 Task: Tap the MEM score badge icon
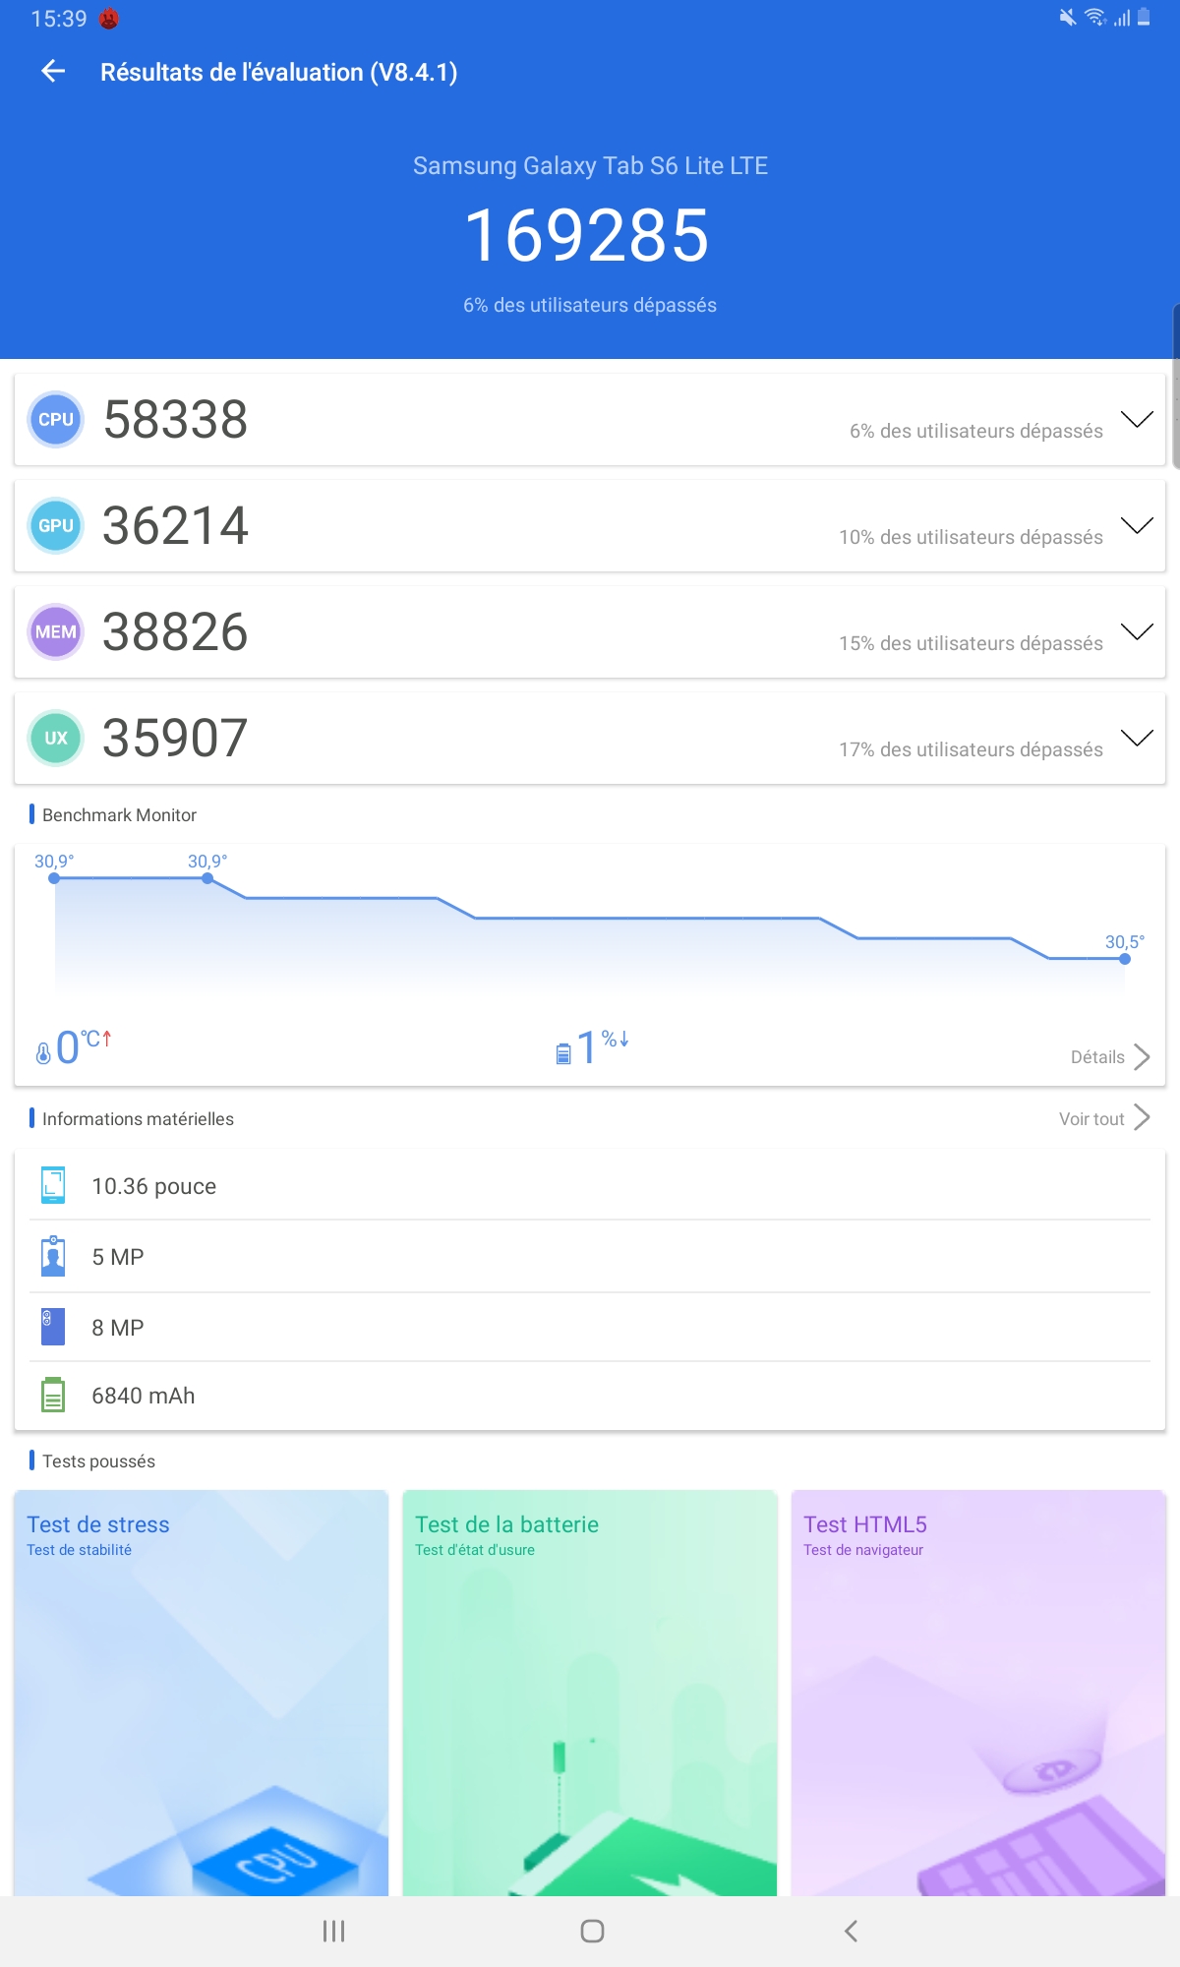(x=56, y=631)
